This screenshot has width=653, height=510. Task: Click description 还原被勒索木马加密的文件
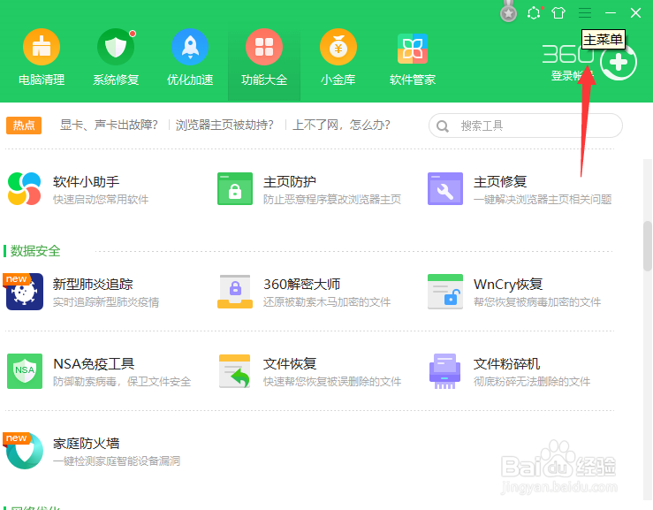click(327, 302)
